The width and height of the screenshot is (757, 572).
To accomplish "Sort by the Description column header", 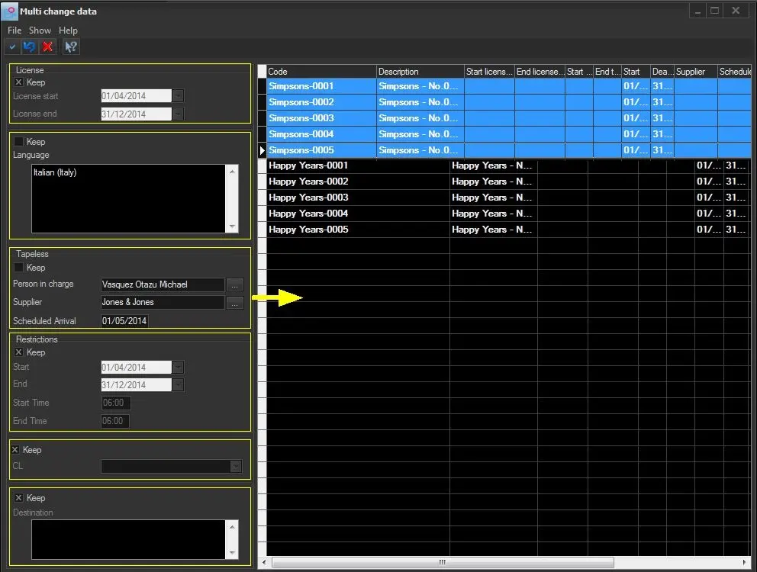I will click(419, 72).
